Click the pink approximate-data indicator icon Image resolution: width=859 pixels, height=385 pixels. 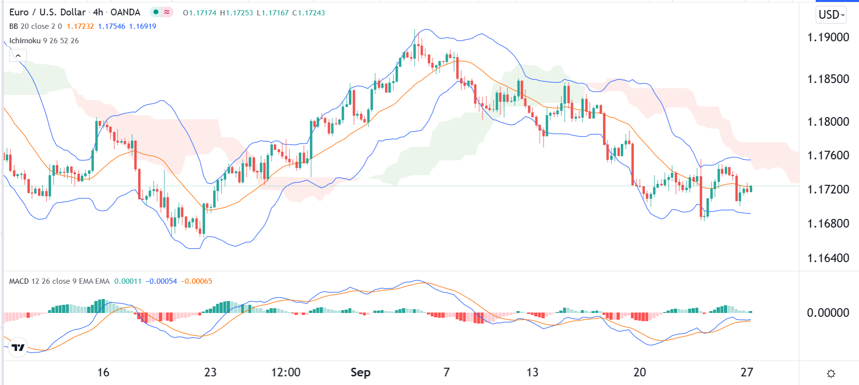click(x=167, y=12)
